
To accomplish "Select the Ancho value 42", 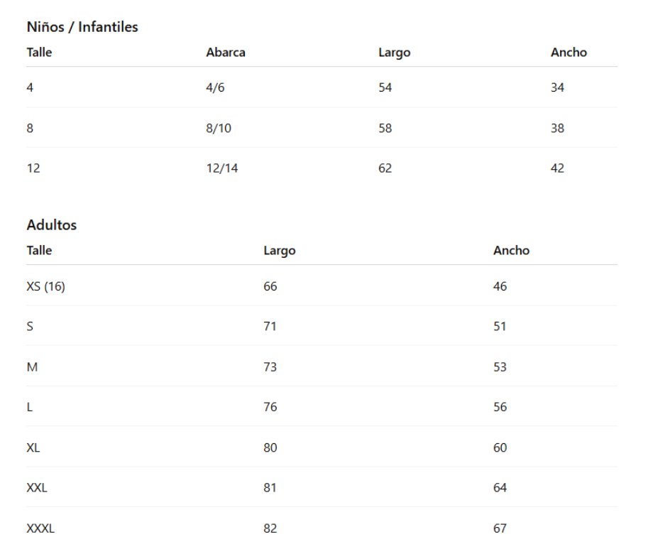I will 558,169.
